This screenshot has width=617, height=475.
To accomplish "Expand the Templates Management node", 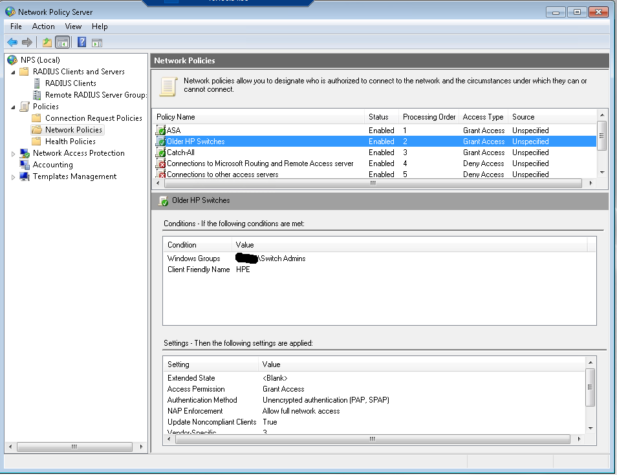I will point(14,176).
